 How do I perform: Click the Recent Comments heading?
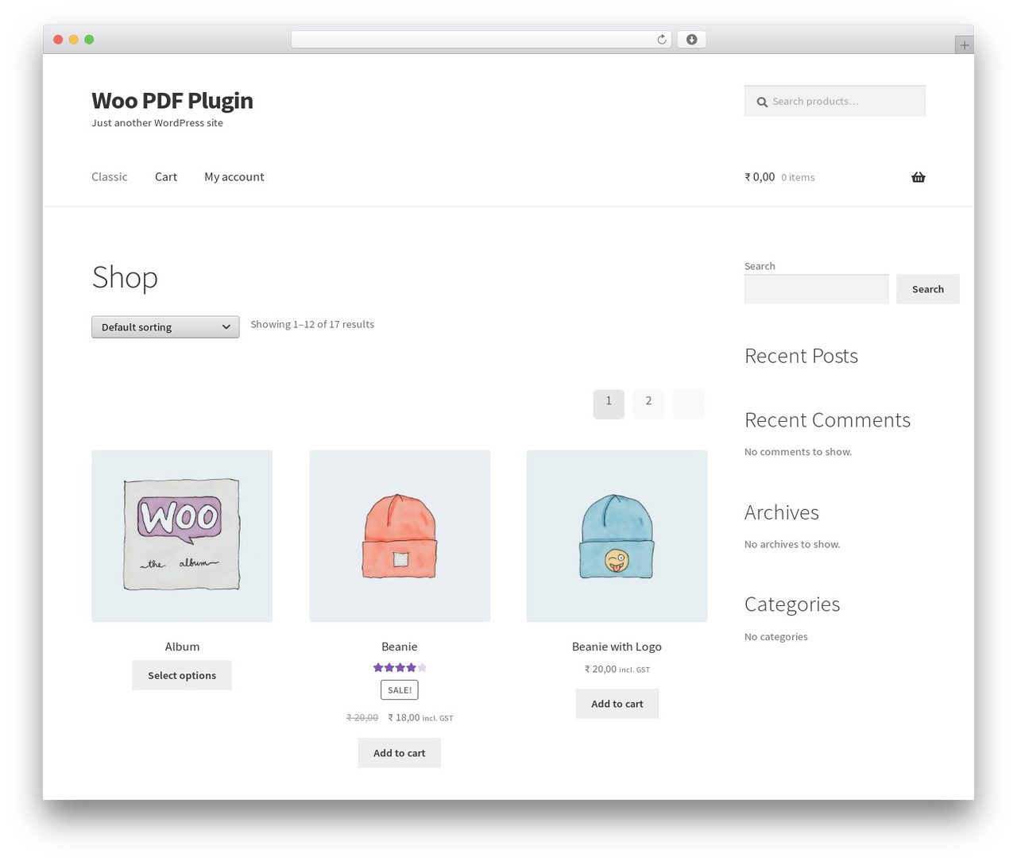tap(827, 420)
